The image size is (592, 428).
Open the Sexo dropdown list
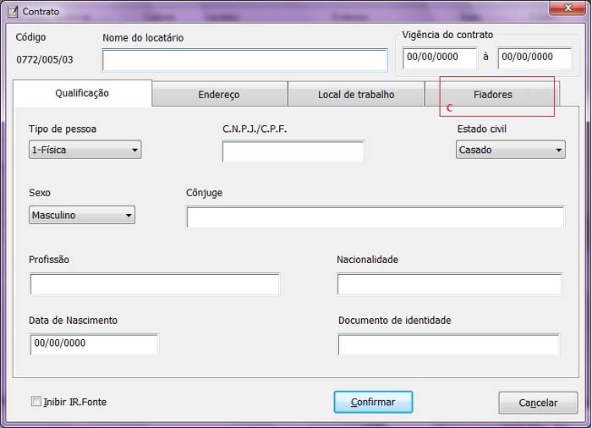pyautogui.click(x=82, y=215)
